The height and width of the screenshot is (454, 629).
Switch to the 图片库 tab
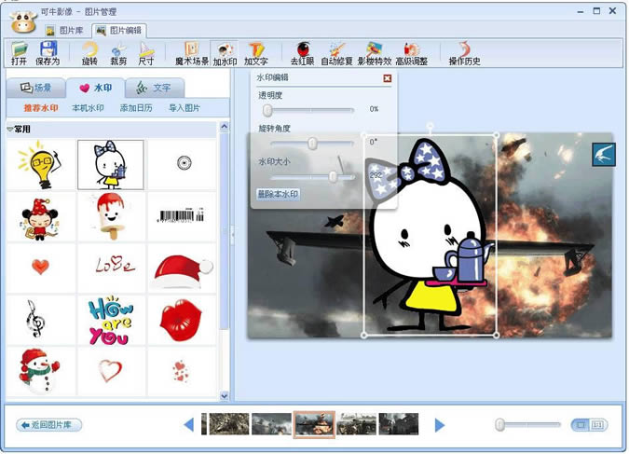[64, 31]
